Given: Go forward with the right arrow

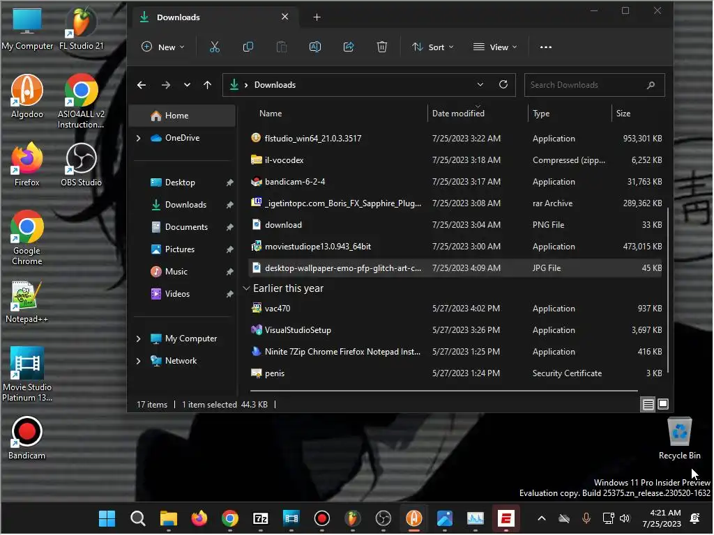Looking at the screenshot, I should tap(166, 84).
